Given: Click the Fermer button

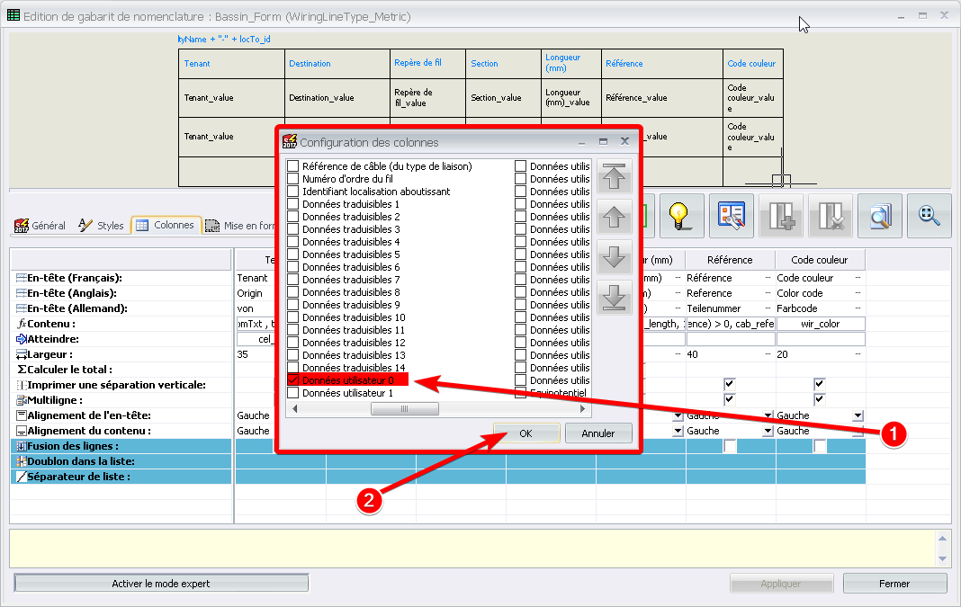Looking at the screenshot, I should [x=894, y=583].
